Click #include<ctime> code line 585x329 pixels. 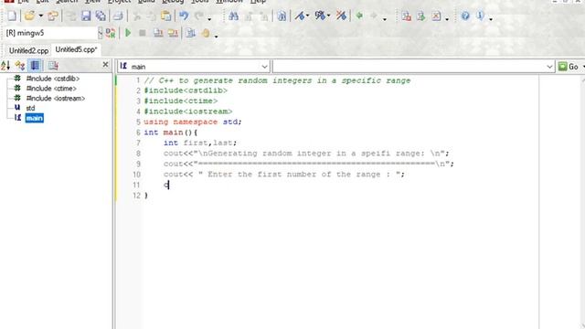[181, 101]
